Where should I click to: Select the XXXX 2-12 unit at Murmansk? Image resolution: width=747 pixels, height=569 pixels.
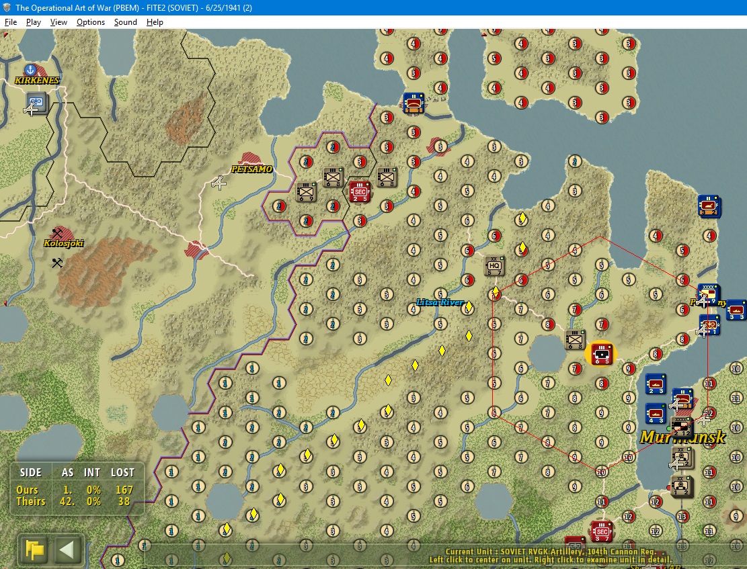click(x=681, y=427)
